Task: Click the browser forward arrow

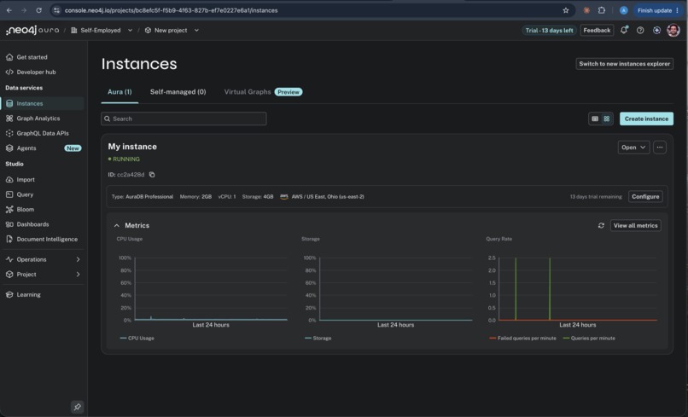Action: point(24,10)
